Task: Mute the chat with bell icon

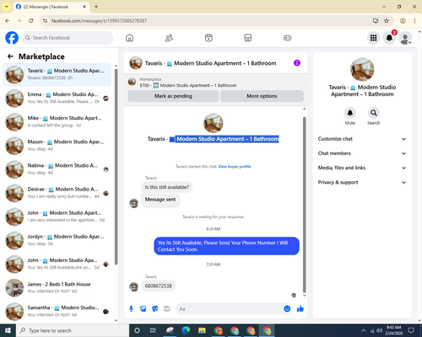Action: click(350, 113)
